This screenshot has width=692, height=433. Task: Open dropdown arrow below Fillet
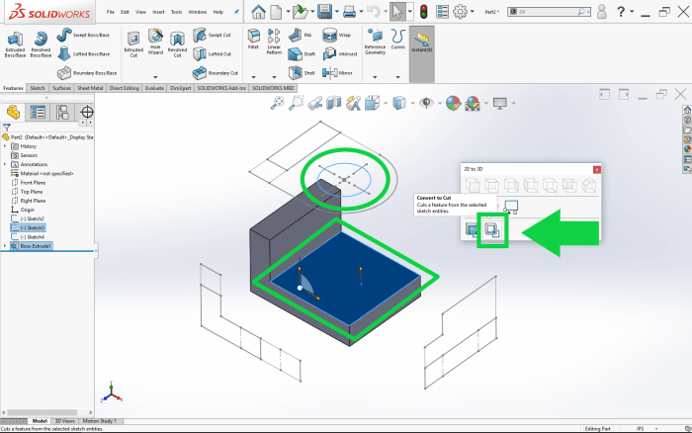click(x=253, y=77)
